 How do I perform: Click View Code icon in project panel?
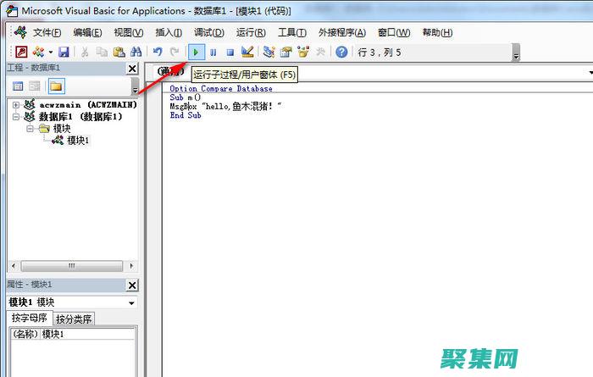18,86
